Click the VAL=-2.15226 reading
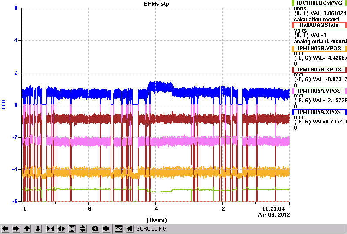The image size is (347, 234). (329, 101)
